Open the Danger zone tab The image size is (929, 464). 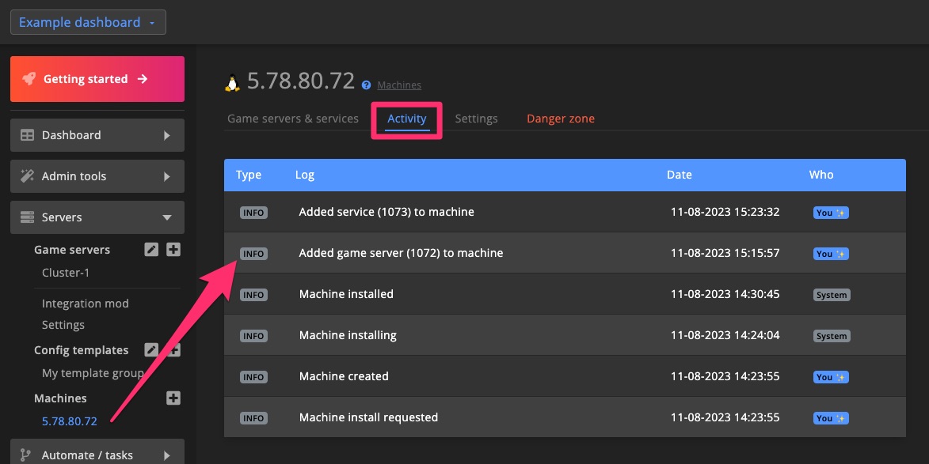[561, 119]
